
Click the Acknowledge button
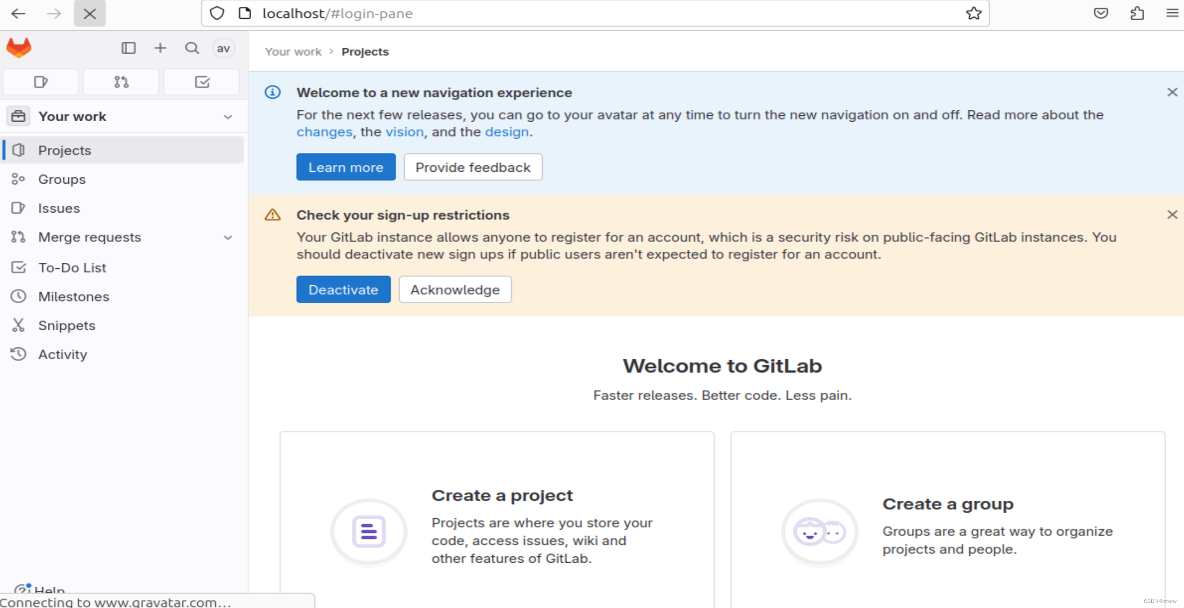[x=455, y=290]
